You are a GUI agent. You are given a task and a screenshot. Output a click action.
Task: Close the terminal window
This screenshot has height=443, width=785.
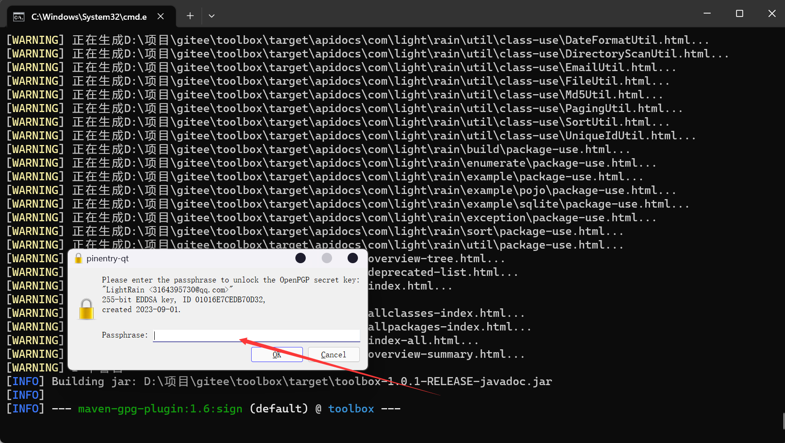coord(772,14)
